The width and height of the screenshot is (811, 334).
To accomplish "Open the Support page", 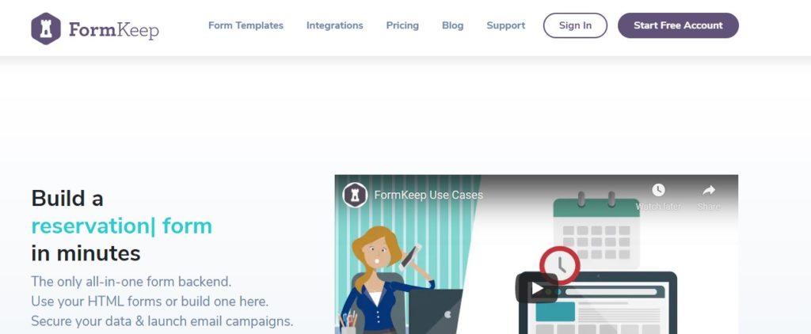I will [x=506, y=25].
